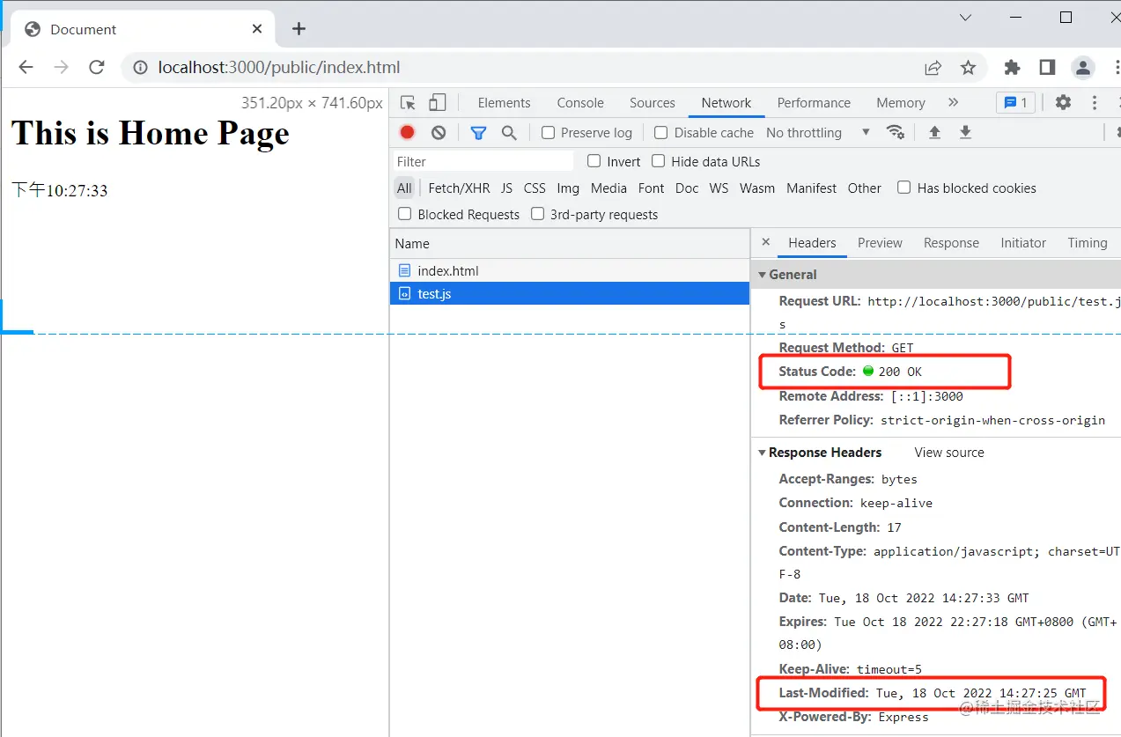Open network conditions wifi icon
1121x737 pixels.
click(x=896, y=132)
